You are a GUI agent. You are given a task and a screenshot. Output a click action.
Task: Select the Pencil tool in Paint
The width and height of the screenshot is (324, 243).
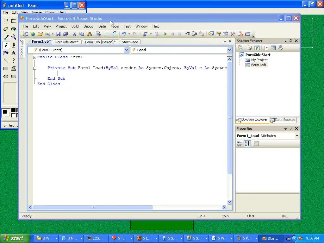[6, 45]
